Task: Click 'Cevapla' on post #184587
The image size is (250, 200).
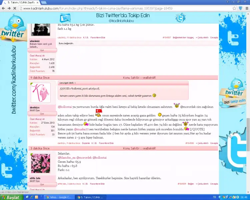Action: click(214, 38)
